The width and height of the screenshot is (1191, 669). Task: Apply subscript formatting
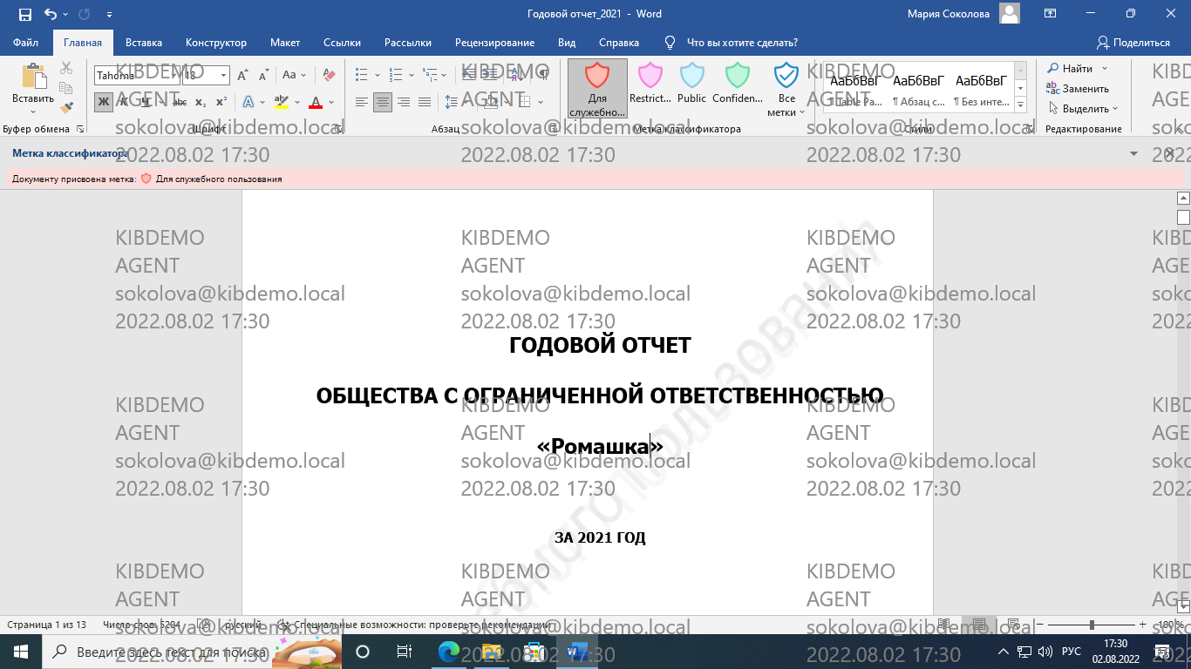click(x=201, y=102)
